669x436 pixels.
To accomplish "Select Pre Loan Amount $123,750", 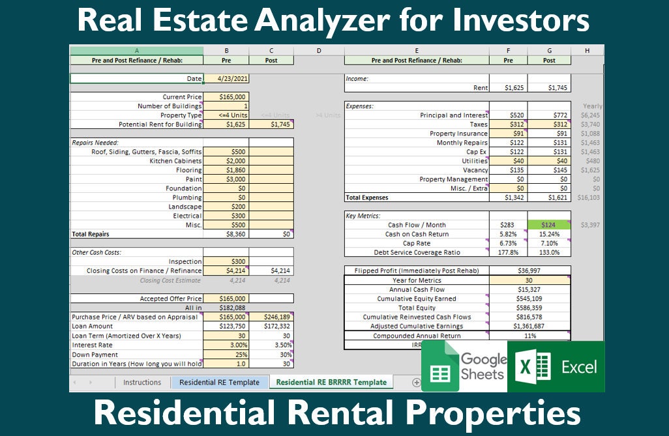I will [226, 326].
